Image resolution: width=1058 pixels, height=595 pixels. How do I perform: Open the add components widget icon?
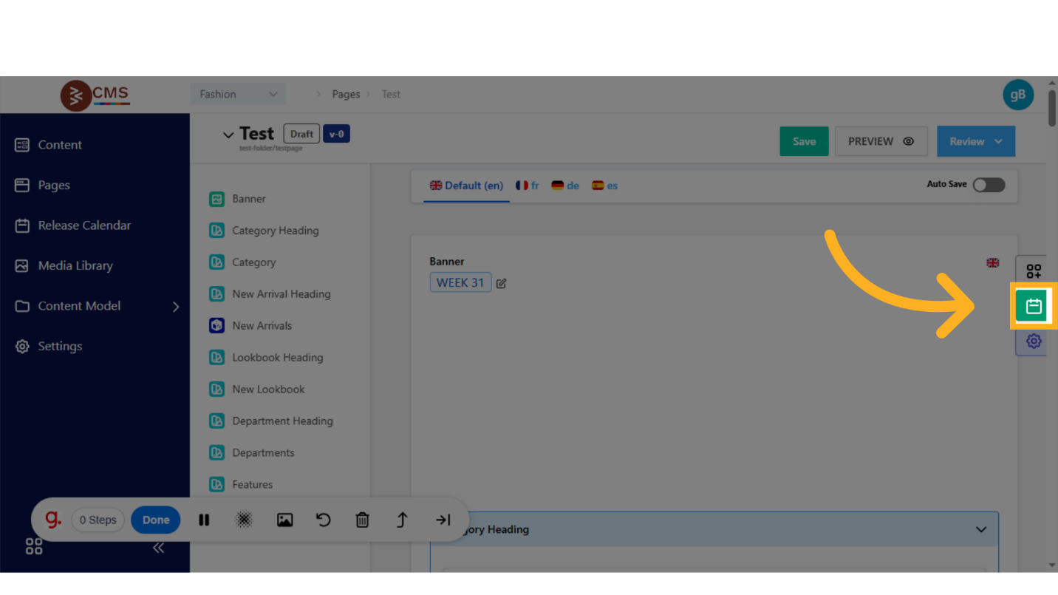(x=1033, y=271)
